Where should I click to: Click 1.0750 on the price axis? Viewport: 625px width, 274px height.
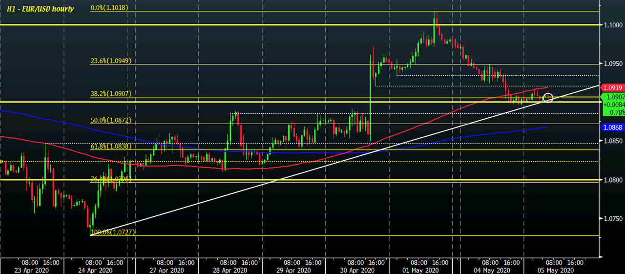(x=614, y=218)
